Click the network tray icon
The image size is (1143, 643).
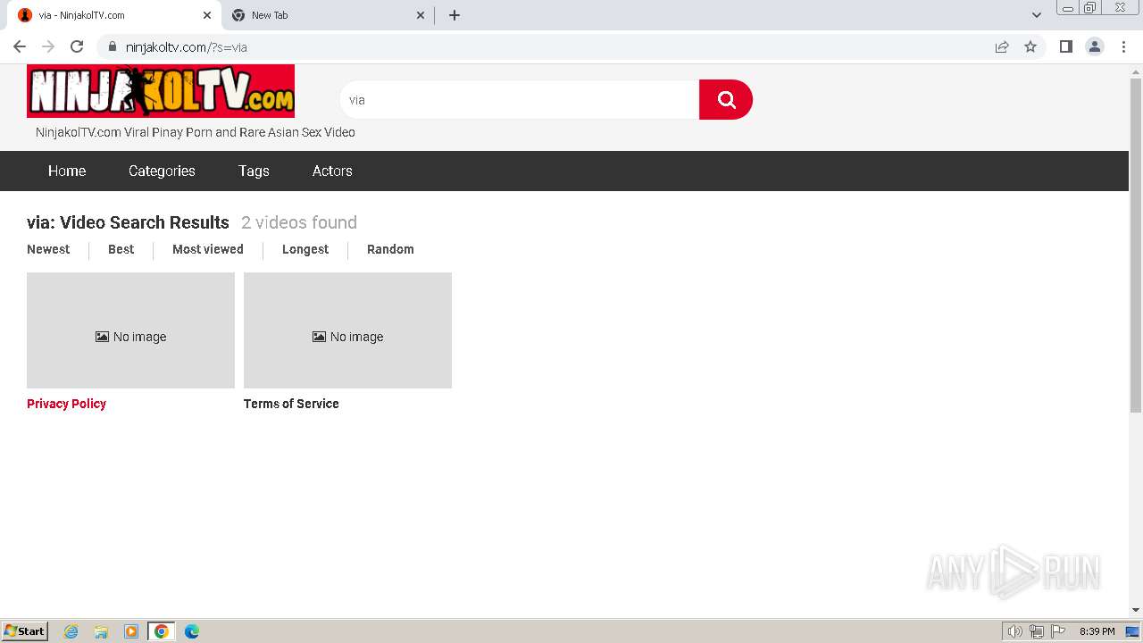pos(1037,631)
